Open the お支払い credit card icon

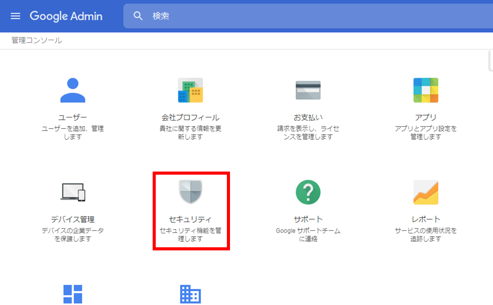click(x=308, y=90)
